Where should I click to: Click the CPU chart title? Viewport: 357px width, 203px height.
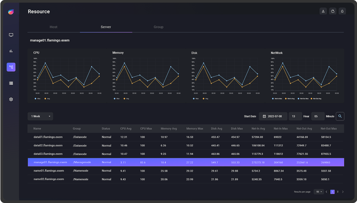[x=36, y=53]
